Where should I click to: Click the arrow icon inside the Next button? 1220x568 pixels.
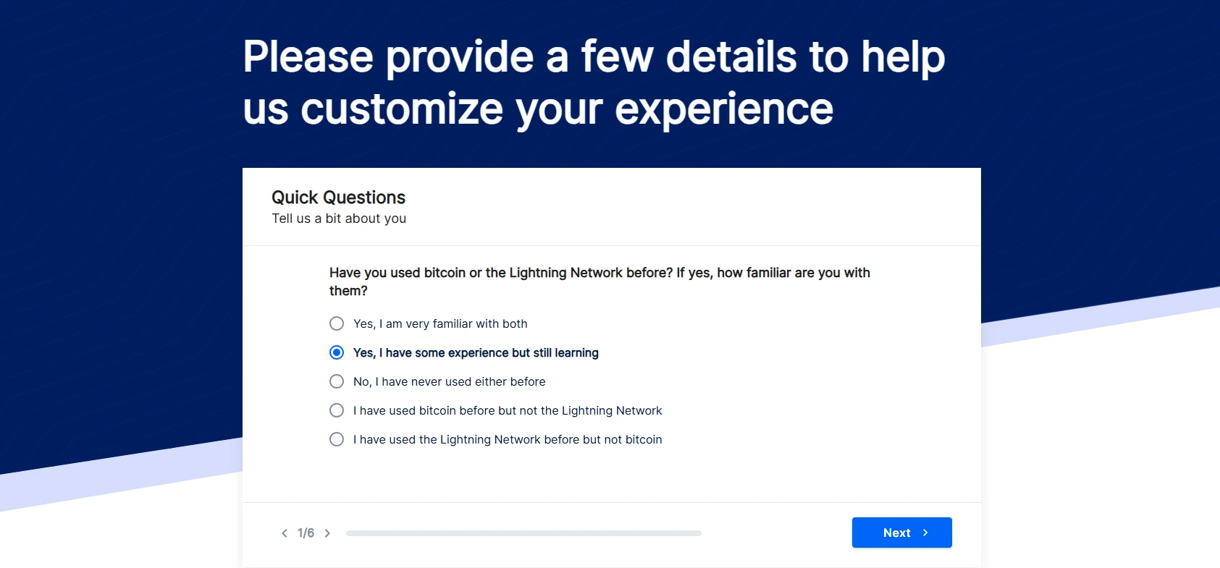click(925, 533)
